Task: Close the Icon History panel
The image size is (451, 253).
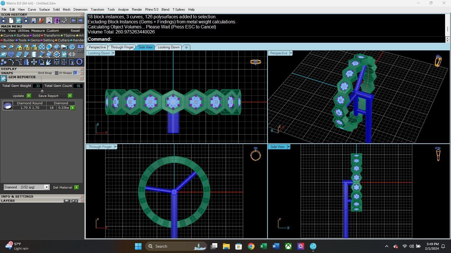Action: [x=82, y=15]
